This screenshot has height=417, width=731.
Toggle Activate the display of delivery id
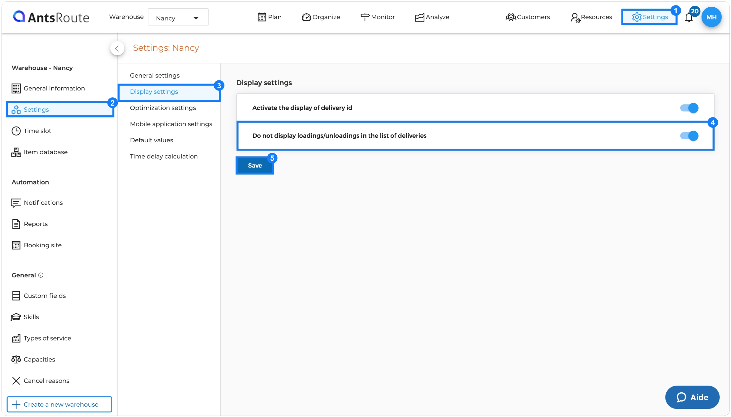[689, 108]
